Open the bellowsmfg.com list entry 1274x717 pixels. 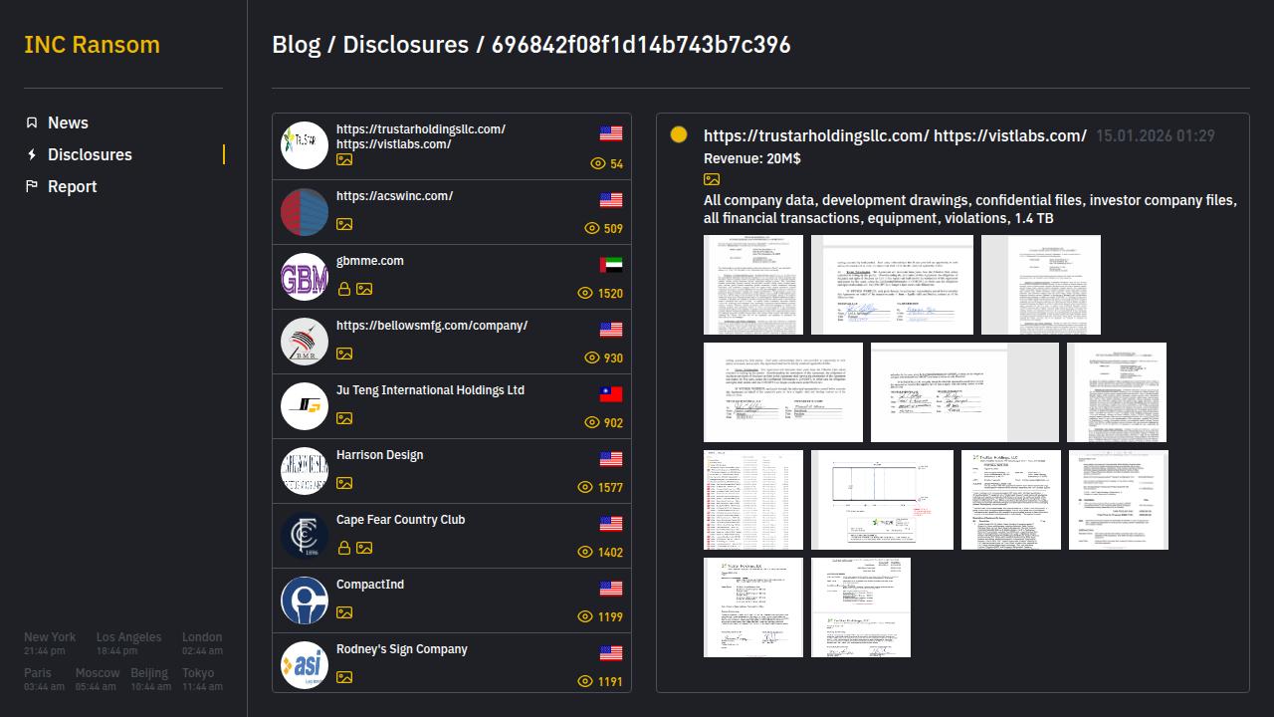(x=432, y=326)
